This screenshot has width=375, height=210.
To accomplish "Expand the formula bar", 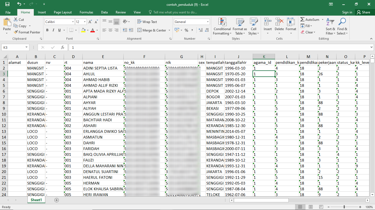I will 371,47.
